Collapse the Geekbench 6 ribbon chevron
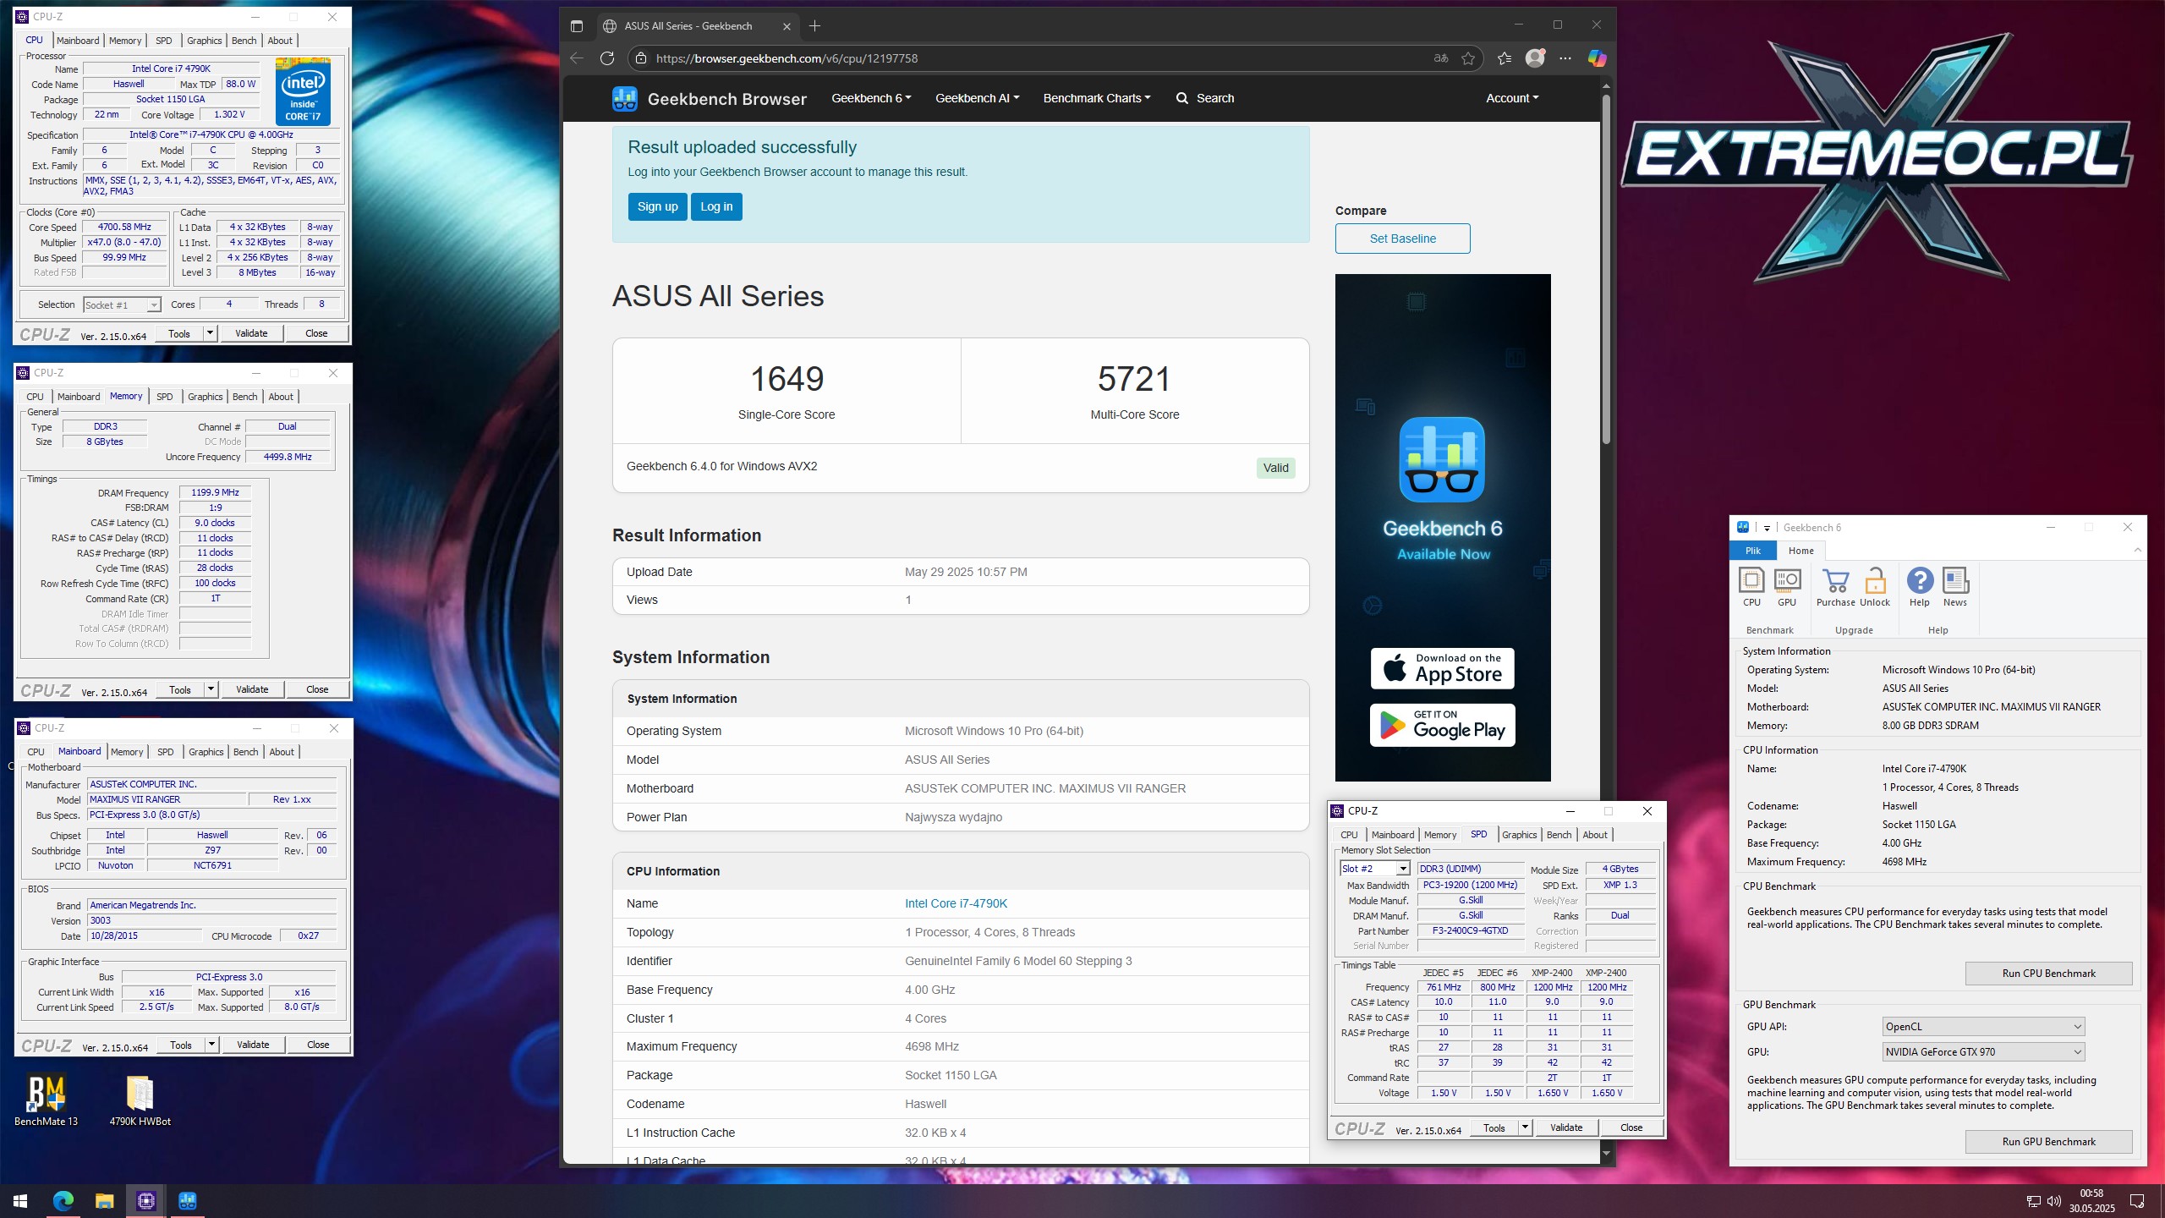 click(2137, 551)
